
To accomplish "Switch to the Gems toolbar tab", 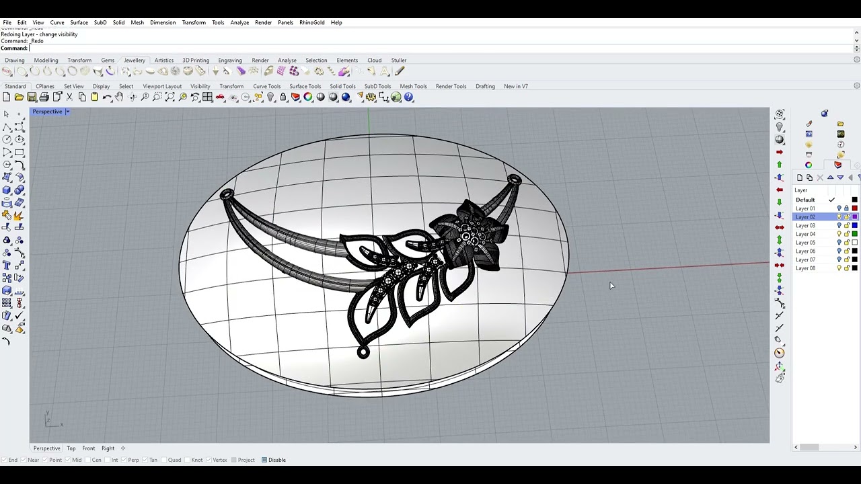I will pos(108,61).
